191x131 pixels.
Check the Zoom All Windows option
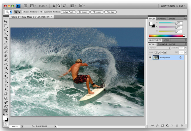(44, 12)
